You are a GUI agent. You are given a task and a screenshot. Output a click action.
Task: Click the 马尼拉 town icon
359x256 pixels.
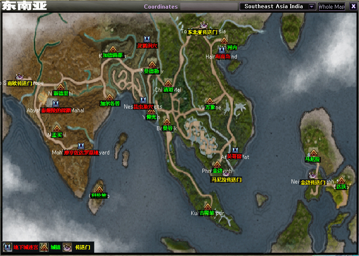[313, 153]
